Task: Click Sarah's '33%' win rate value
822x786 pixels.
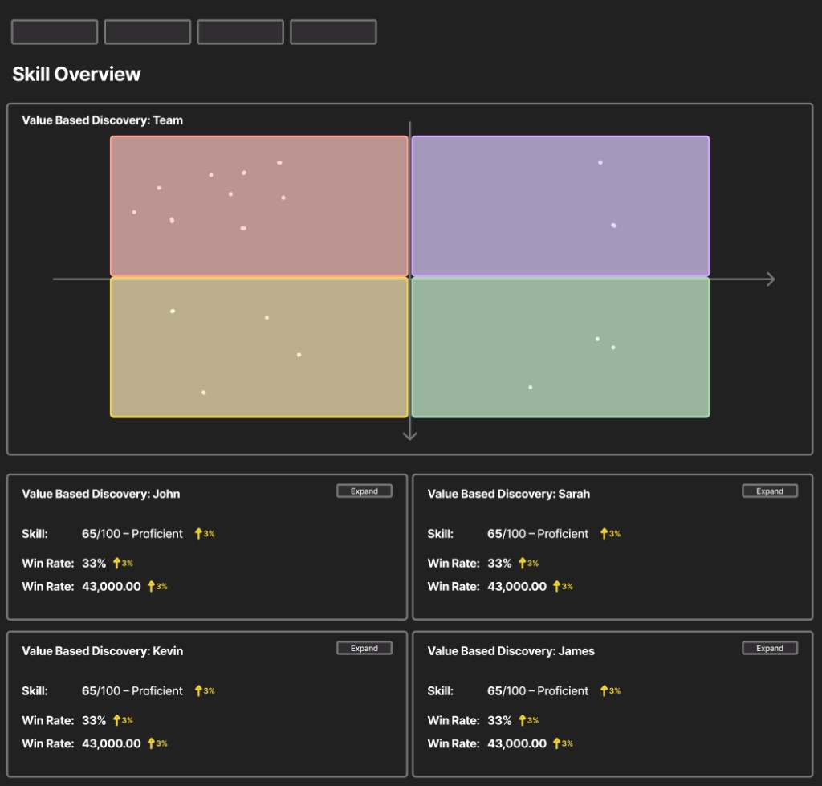Action: (x=499, y=563)
